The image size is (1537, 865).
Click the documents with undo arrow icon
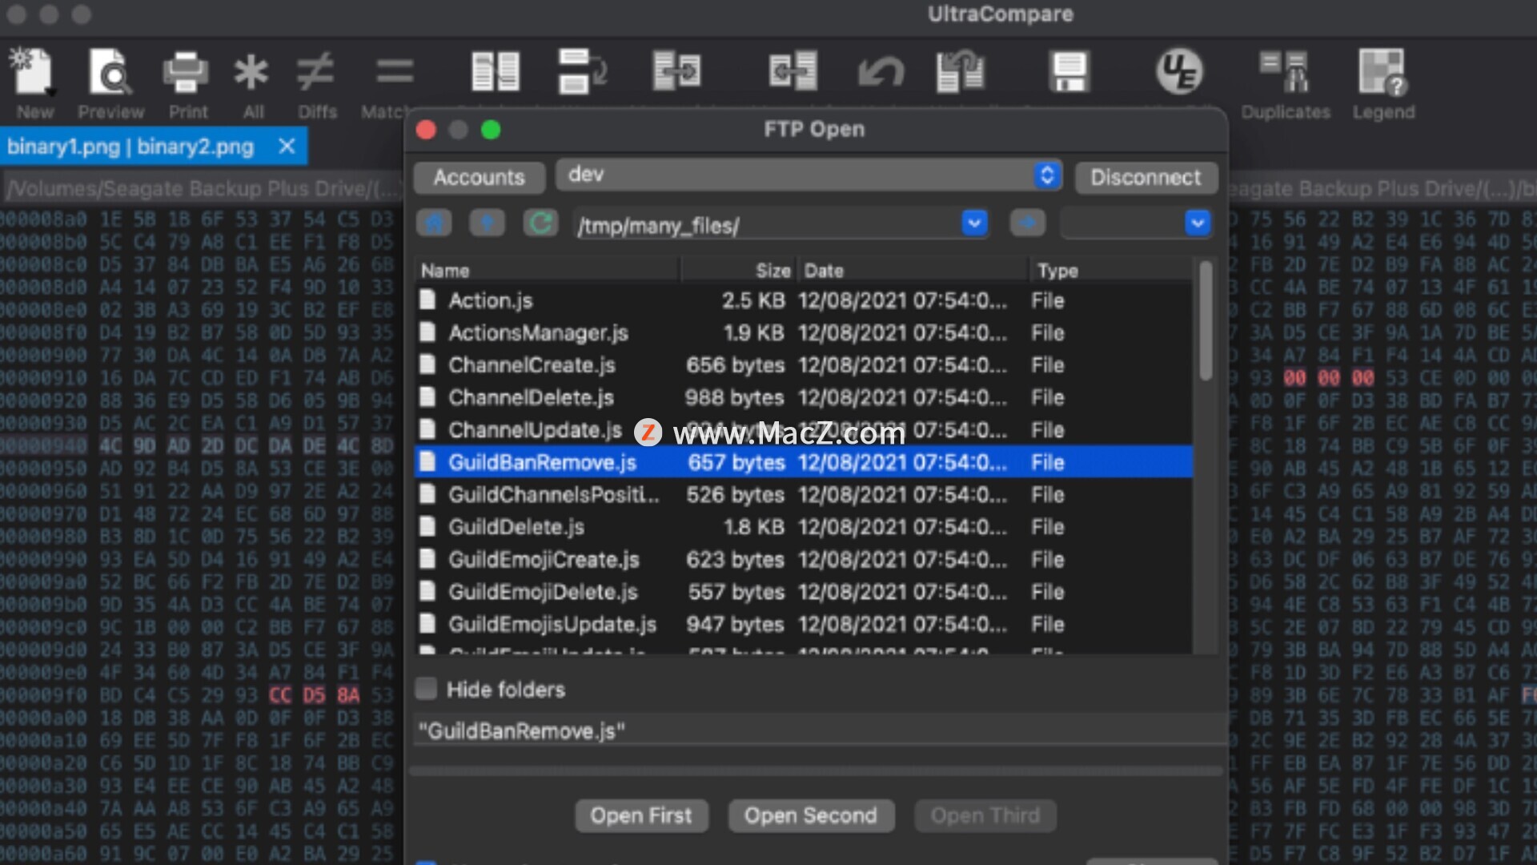961,72
